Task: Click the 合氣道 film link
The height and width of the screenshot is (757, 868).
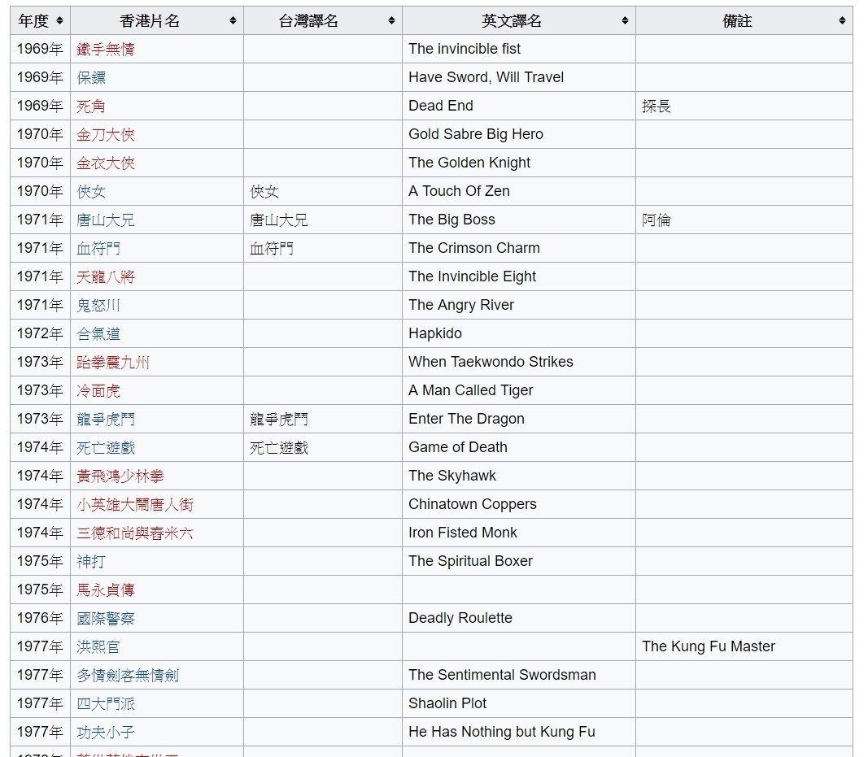Action: click(x=98, y=334)
